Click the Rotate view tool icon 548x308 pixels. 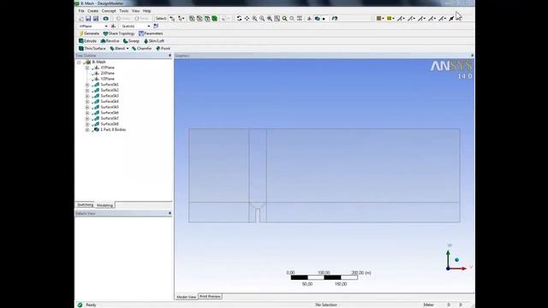(x=239, y=19)
